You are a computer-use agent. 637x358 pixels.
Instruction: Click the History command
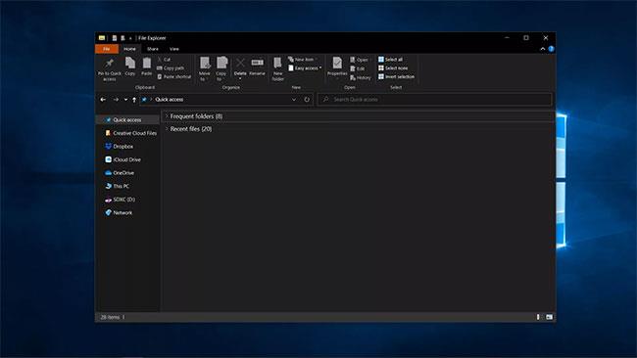point(361,77)
